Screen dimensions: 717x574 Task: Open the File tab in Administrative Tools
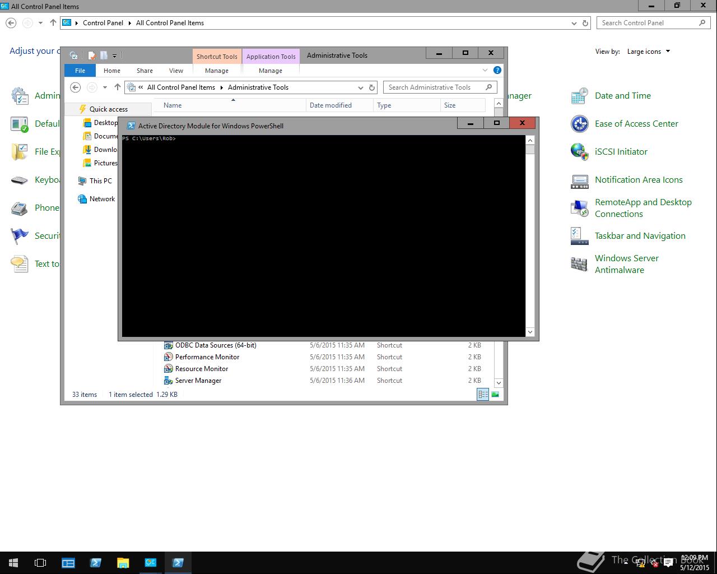tap(80, 71)
